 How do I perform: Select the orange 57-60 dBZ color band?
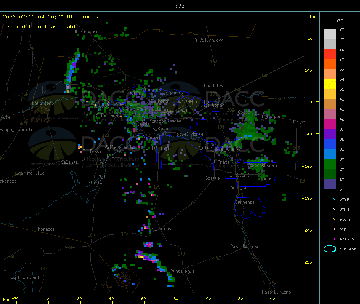point(330,64)
